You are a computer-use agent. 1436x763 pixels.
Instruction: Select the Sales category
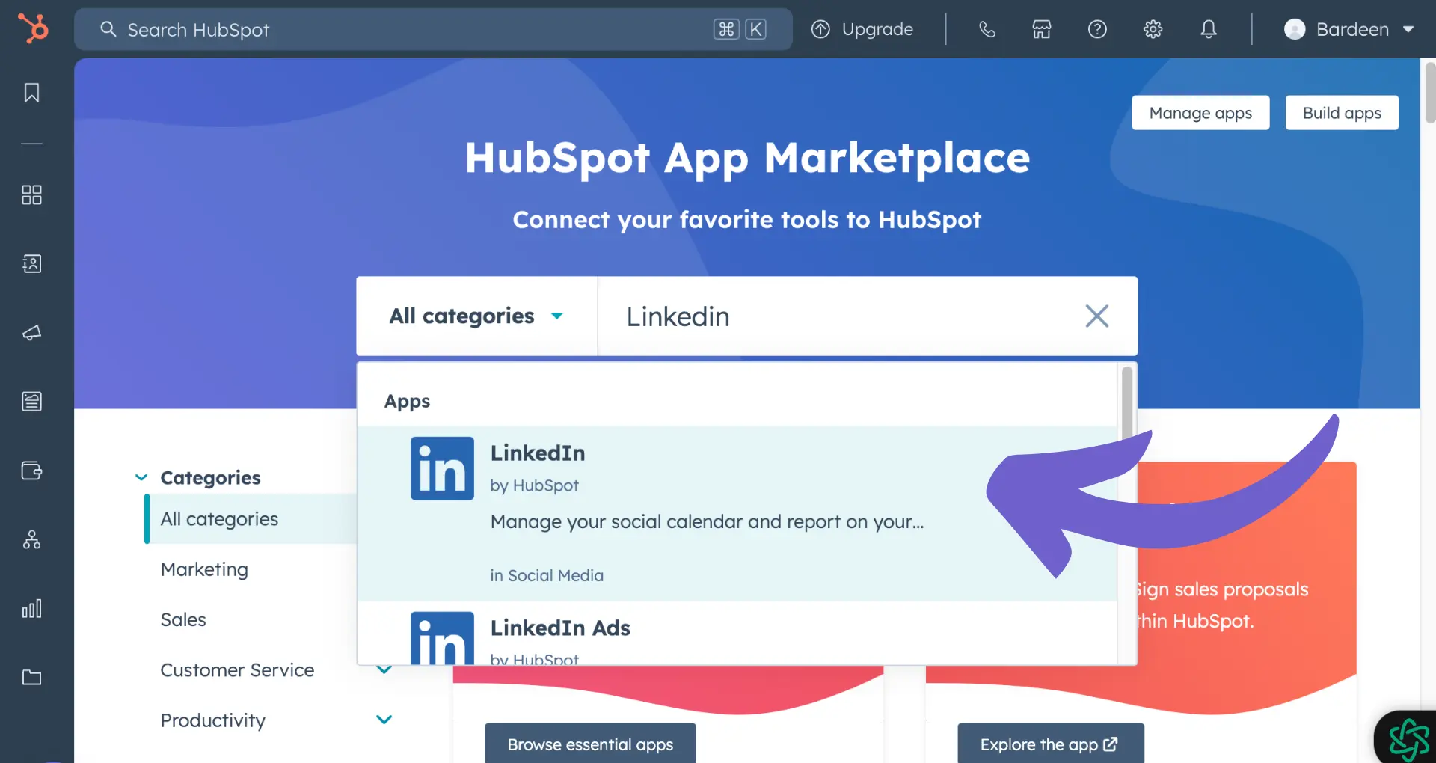(x=183, y=619)
